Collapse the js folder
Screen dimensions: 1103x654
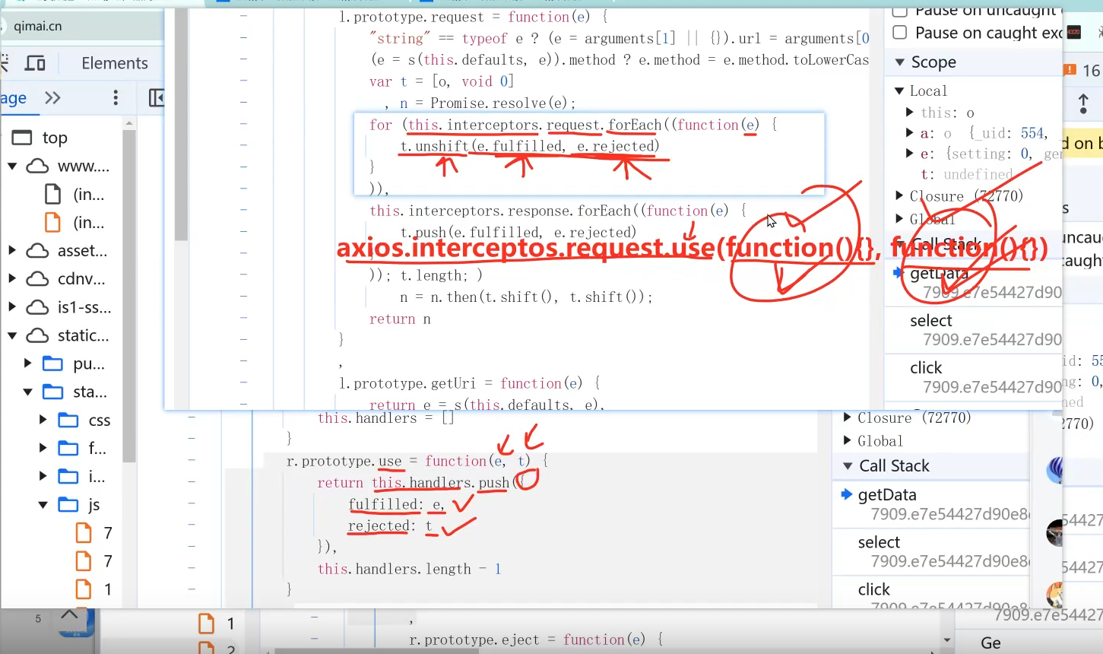43,504
